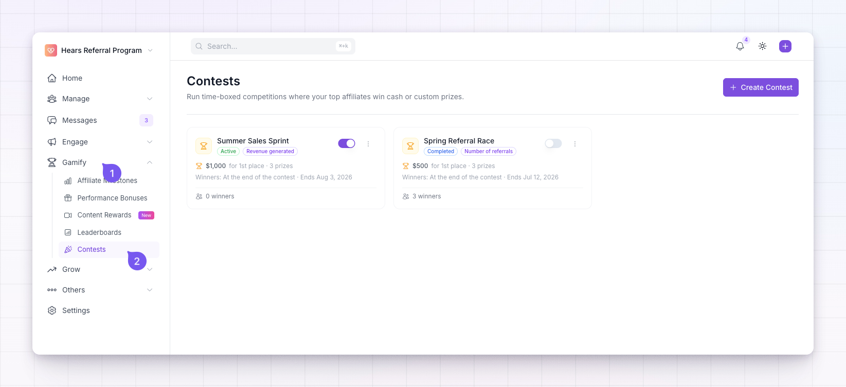Enable the Spring Referral Race toggle
The image size is (846, 387).
(x=553, y=143)
